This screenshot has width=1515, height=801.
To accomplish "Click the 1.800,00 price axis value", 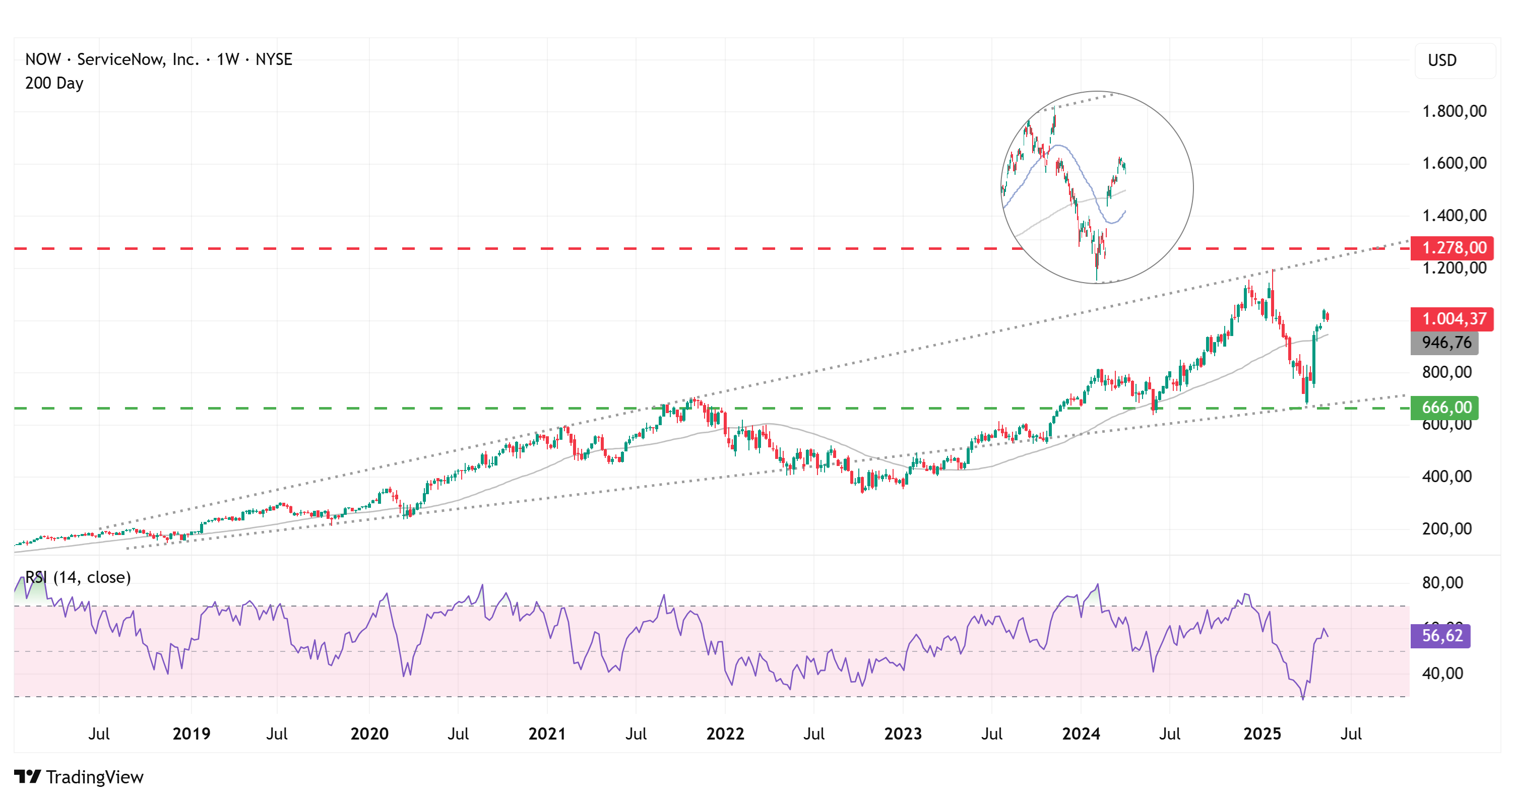I will 1454,111.
